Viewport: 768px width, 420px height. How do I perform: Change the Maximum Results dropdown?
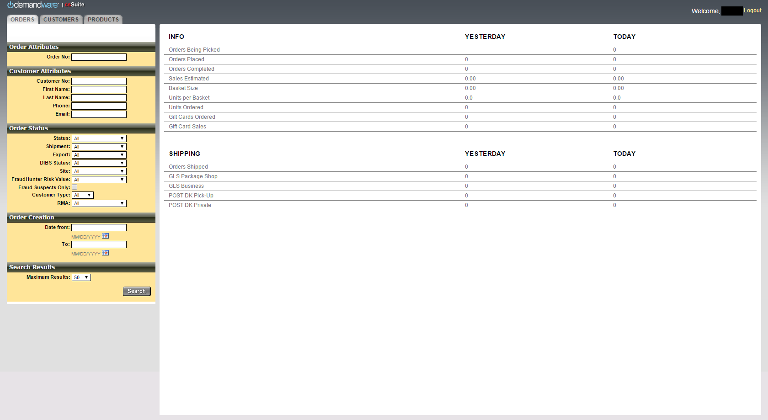coord(81,277)
